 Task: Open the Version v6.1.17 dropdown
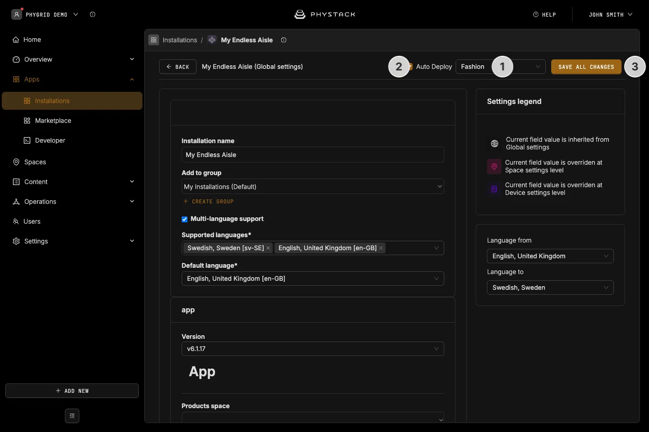tap(313, 349)
